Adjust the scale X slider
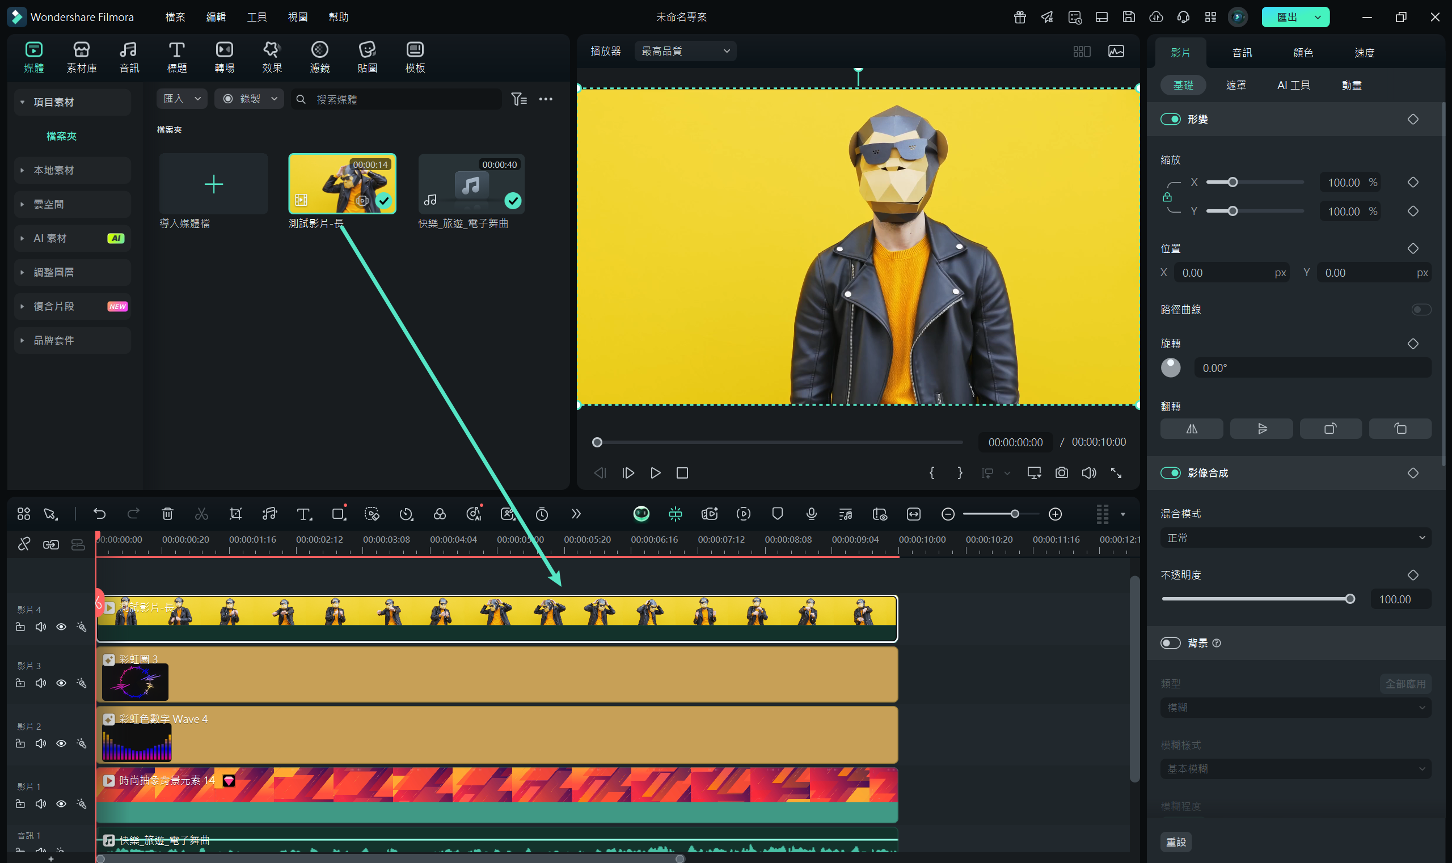This screenshot has width=1452, height=863. (1255, 182)
